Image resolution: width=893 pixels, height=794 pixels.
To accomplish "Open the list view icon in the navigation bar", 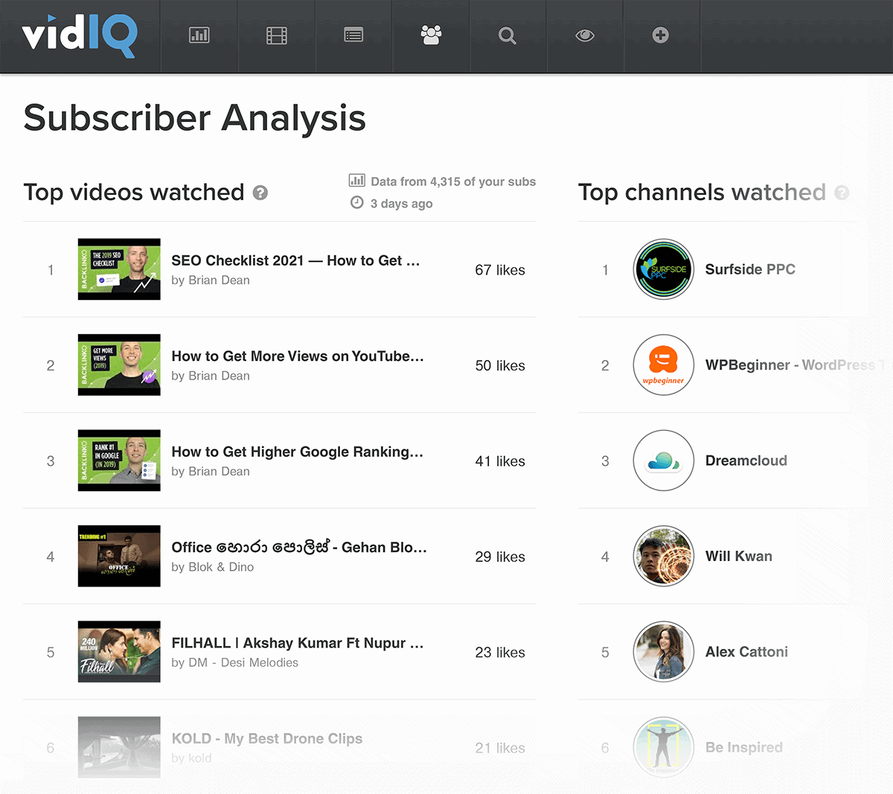I will [x=353, y=35].
